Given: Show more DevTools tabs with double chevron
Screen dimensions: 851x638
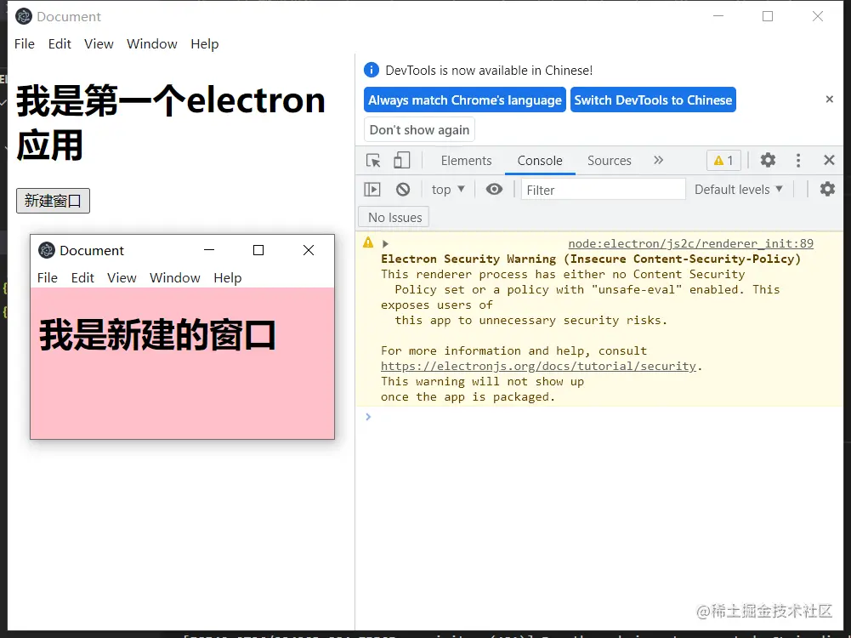Looking at the screenshot, I should (x=658, y=160).
